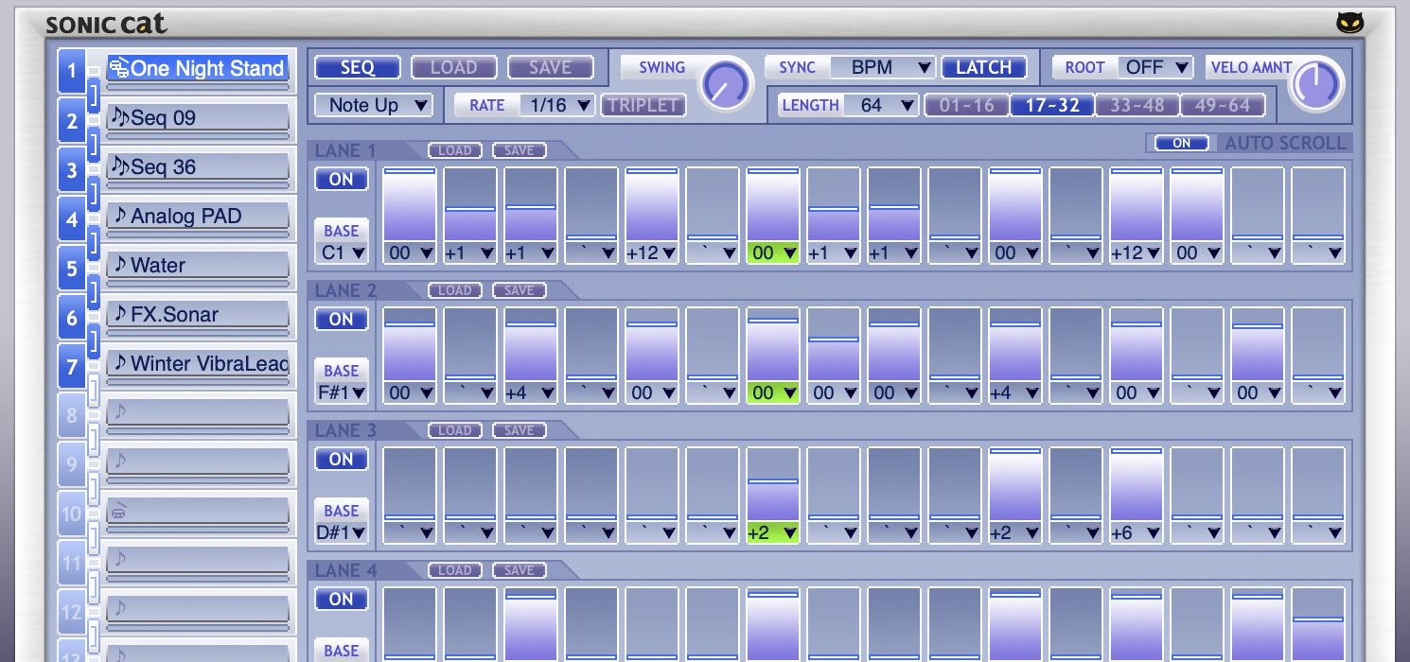Toggle the Auto Scroll ON switch
The height and width of the screenshot is (662, 1410).
click(1181, 143)
